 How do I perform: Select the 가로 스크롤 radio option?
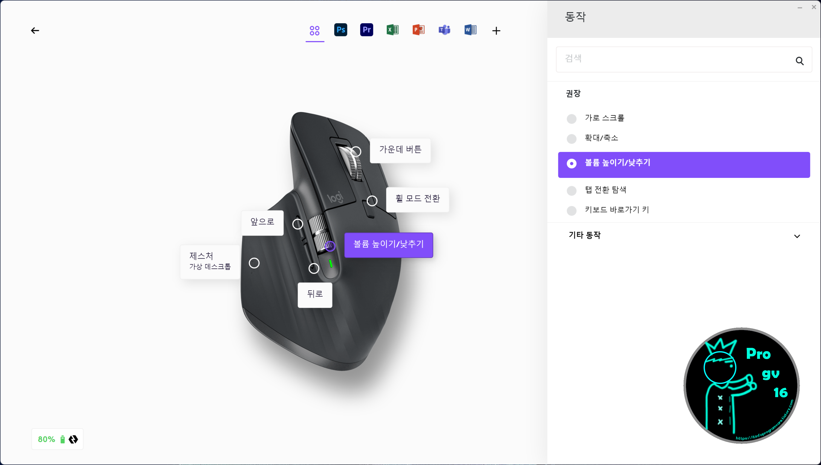point(571,119)
